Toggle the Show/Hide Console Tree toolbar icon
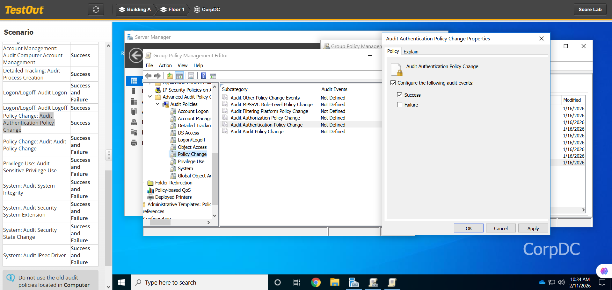This screenshot has height=290, width=612. 179,76
